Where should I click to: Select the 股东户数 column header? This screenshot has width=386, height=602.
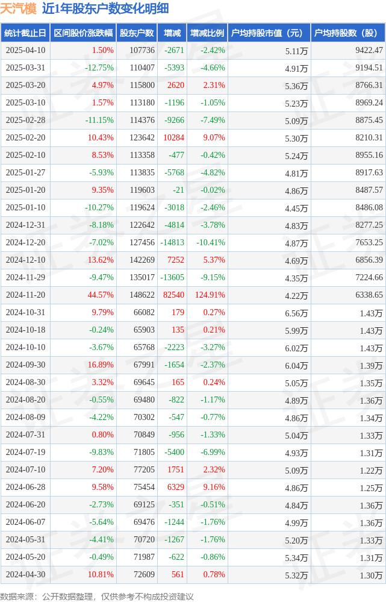(x=137, y=33)
